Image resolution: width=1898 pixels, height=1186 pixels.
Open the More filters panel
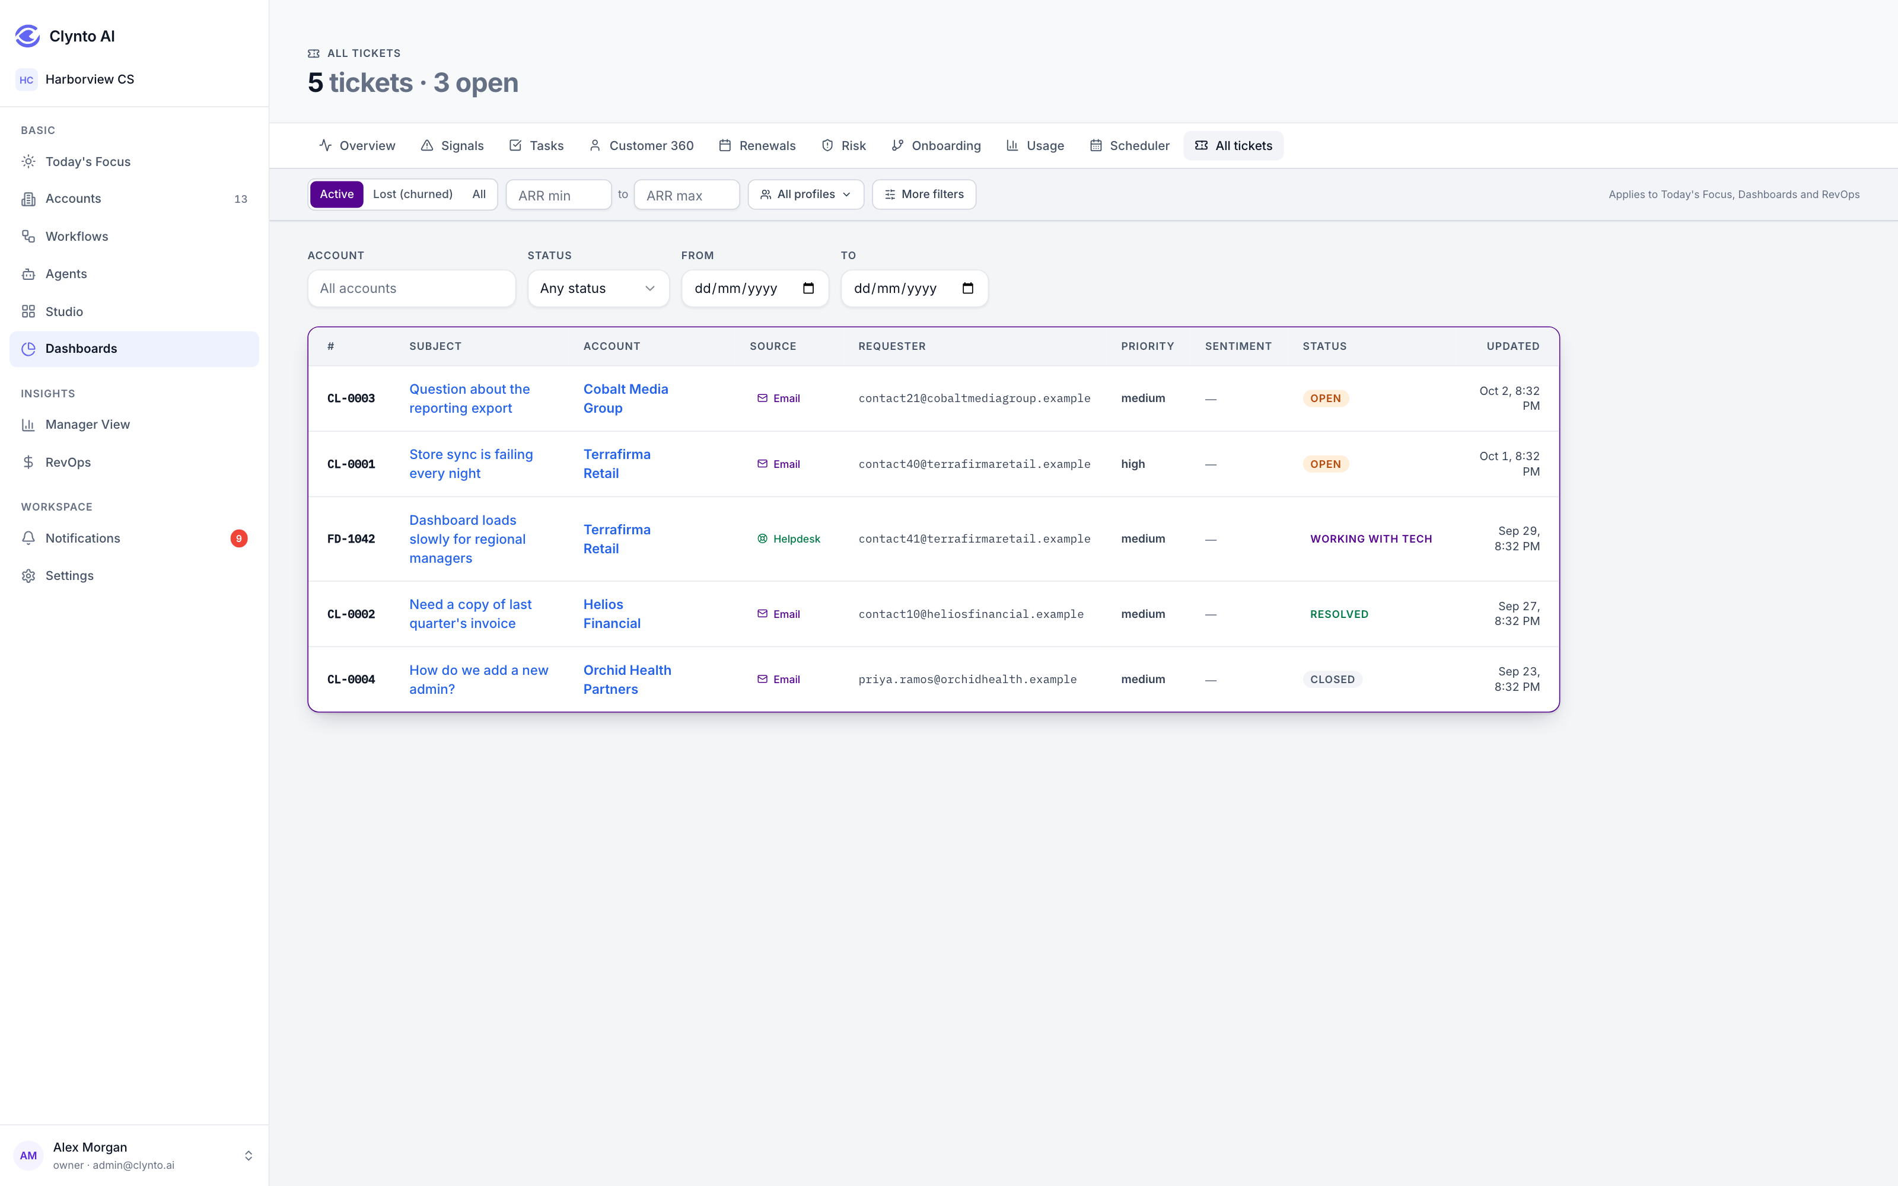pos(924,195)
